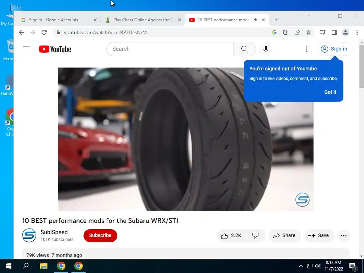Click the magnifier search button
The width and height of the screenshot is (364, 273).
tap(244, 49)
